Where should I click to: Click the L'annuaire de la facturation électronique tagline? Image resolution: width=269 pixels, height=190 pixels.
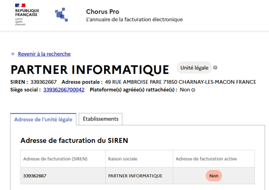click(x=134, y=20)
